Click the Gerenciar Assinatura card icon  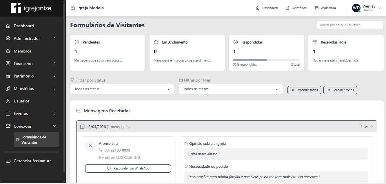tap(8, 161)
